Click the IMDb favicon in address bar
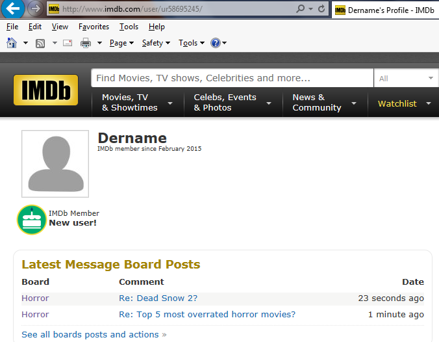This screenshot has width=439, height=342. (x=54, y=9)
